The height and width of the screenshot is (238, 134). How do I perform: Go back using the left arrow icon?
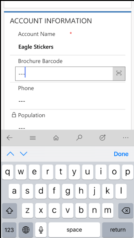(10, 138)
